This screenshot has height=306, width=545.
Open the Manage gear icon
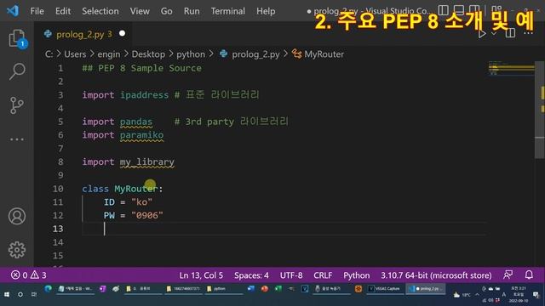[x=17, y=250]
